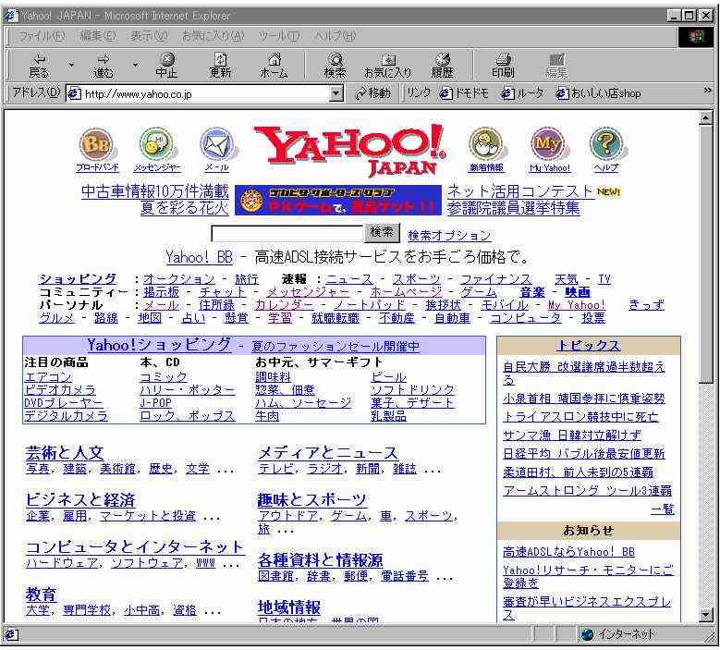
Task: Click the Yahoo! Japan logo
Action: tap(349, 150)
